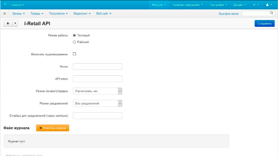
Task: Focus the Логин input field
Action: pos(97,66)
